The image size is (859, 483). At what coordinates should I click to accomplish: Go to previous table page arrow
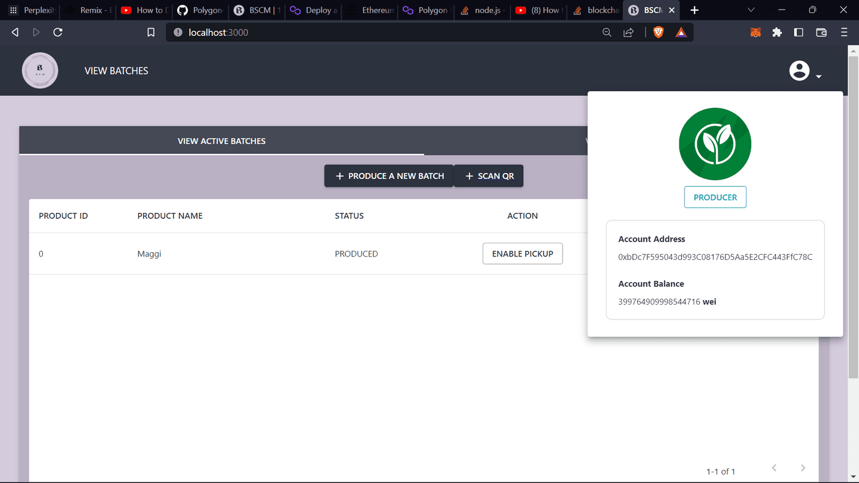[x=774, y=467]
